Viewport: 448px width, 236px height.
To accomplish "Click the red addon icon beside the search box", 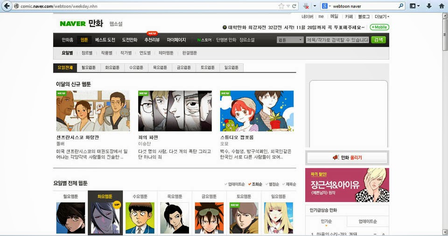I will coord(306,6).
